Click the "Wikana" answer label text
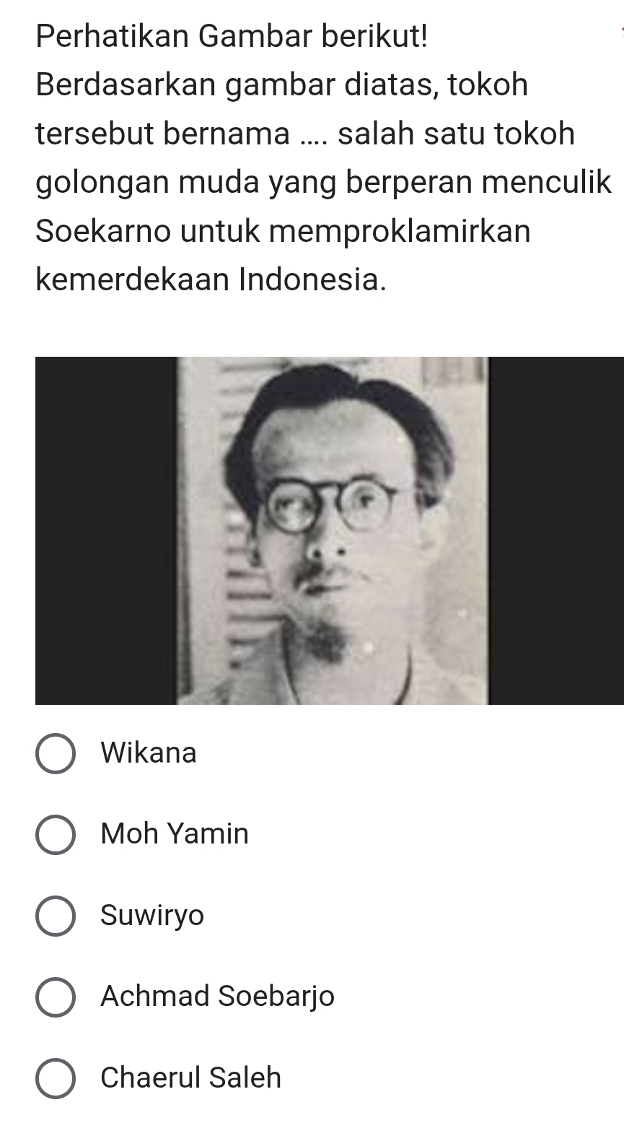The height and width of the screenshot is (1123, 624). pyautogui.click(x=149, y=753)
